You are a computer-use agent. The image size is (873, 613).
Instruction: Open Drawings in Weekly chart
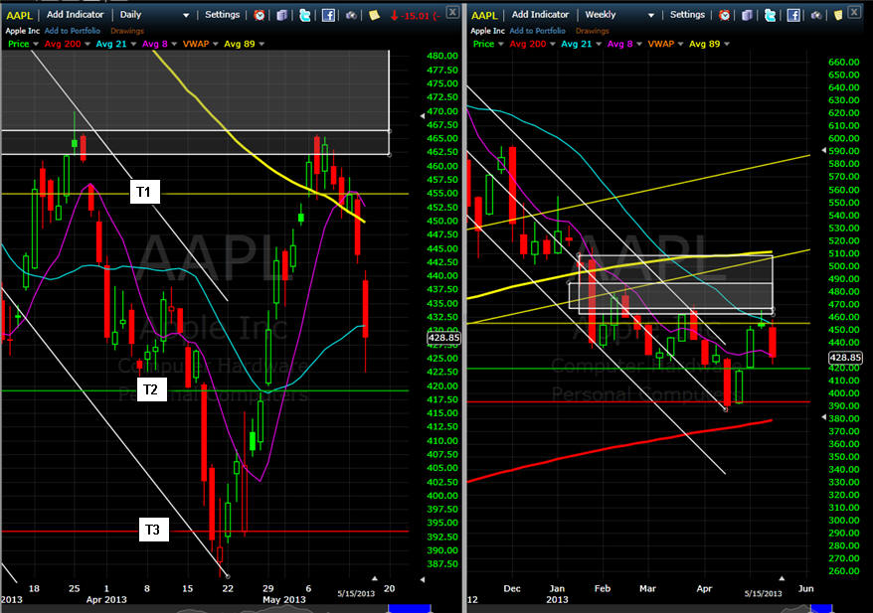[592, 31]
